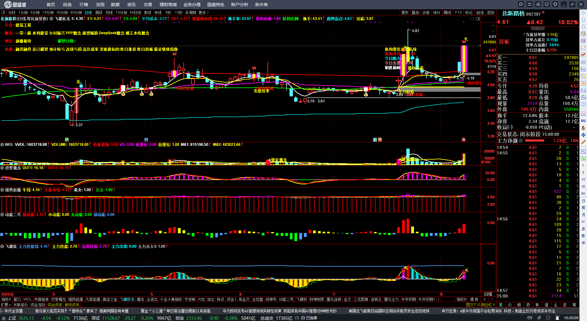The width and height of the screenshot is (587, 321).
Task: Switch to the 周线 period tab
Action: pyautogui.click(x=99, y=13)
